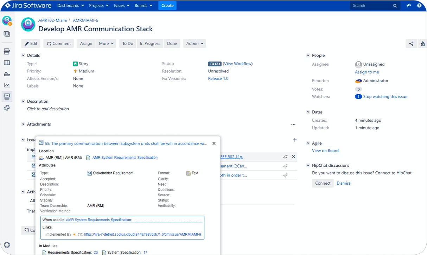Click View on Board link
Viewport: 427px width, 255px height.
pyautogui.click(x=325, y=151)
